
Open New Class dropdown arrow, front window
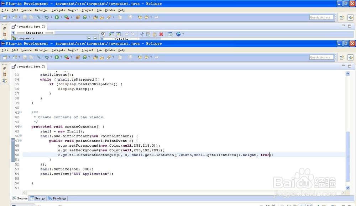(x=89, y=57)
